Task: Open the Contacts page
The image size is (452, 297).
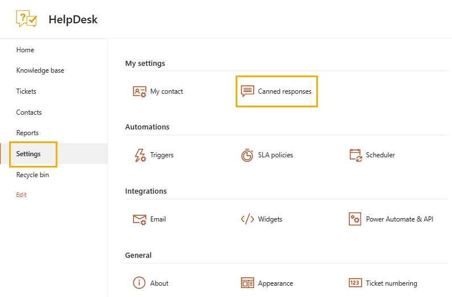Action: (29, 112)
